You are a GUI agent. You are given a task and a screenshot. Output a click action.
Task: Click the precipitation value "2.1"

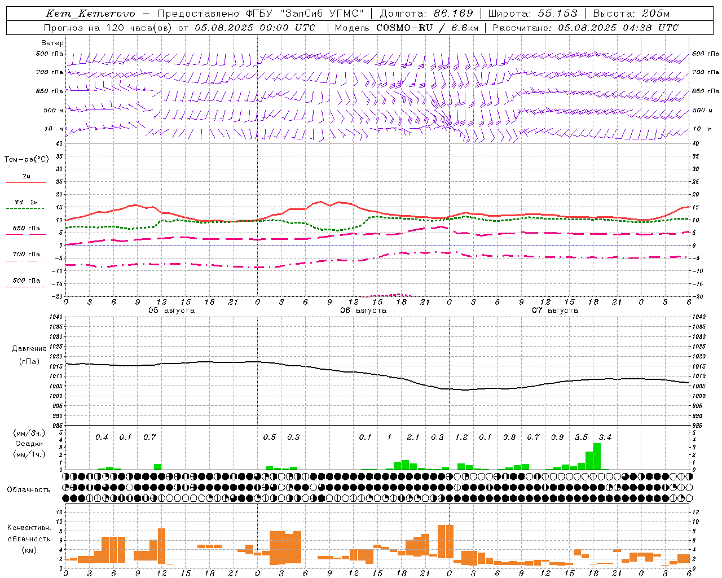coord(413,437)
